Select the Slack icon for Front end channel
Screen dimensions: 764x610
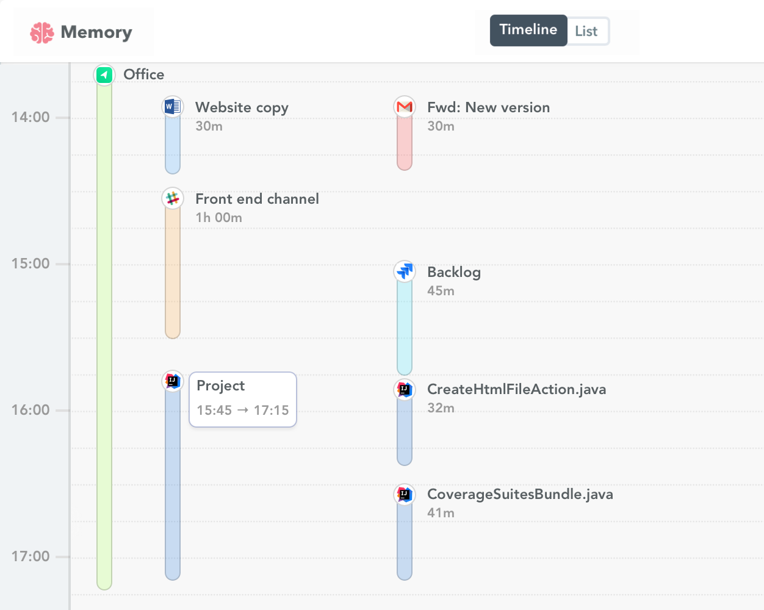pos(173,198)
